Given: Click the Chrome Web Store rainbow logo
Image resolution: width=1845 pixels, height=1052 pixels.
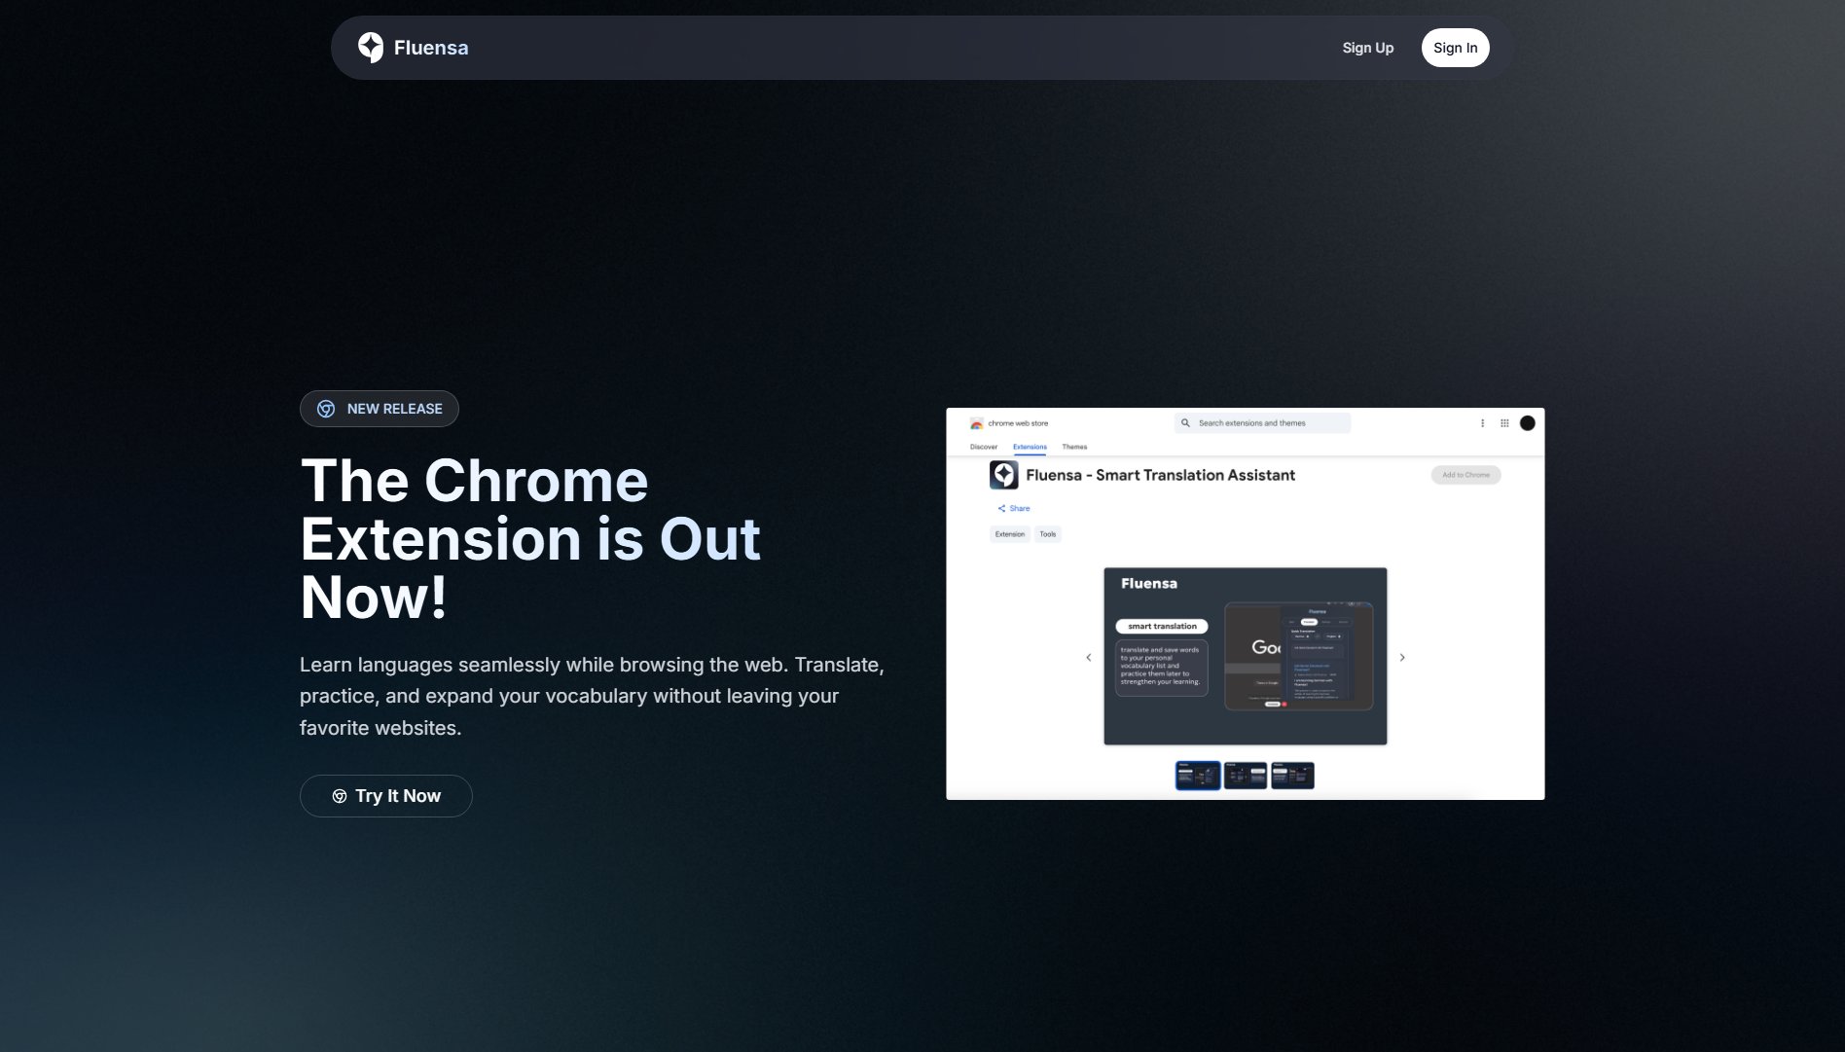Looking at the screenshot, I should [976, 423].
